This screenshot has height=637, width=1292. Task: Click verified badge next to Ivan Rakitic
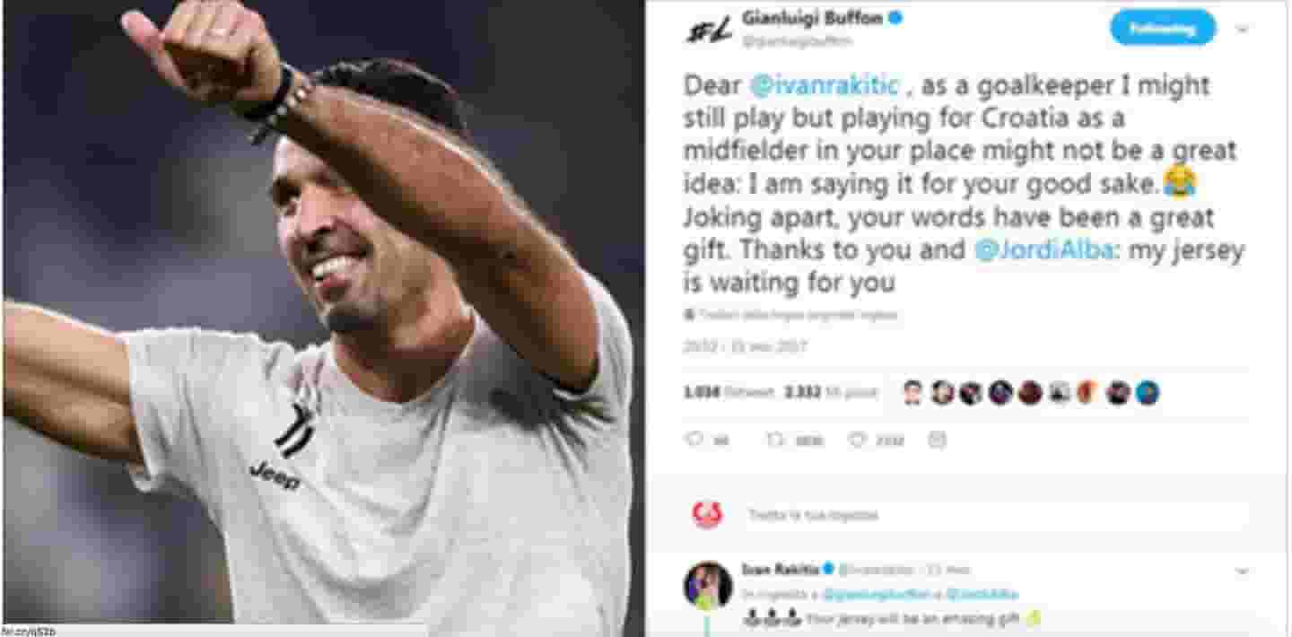828,569
